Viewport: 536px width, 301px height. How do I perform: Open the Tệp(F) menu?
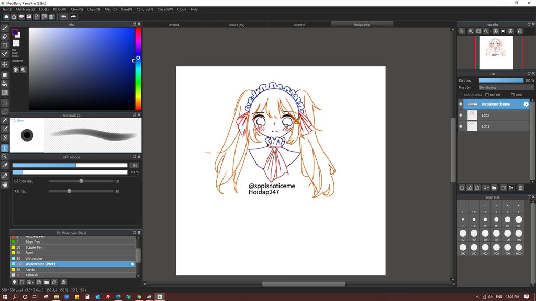pos(7,9)
